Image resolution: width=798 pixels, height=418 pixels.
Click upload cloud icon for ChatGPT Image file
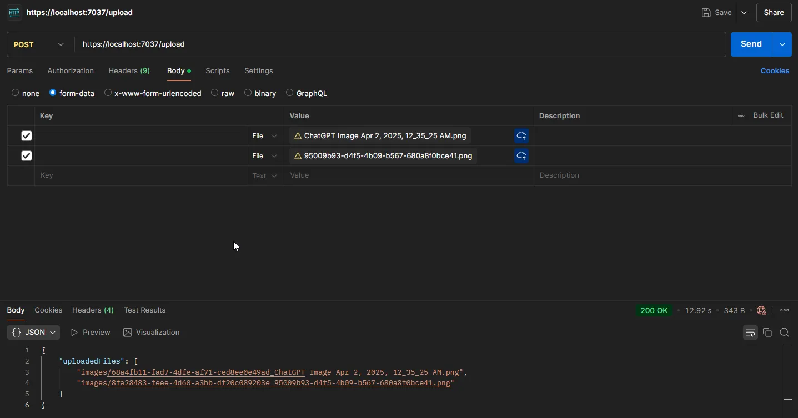521,136
